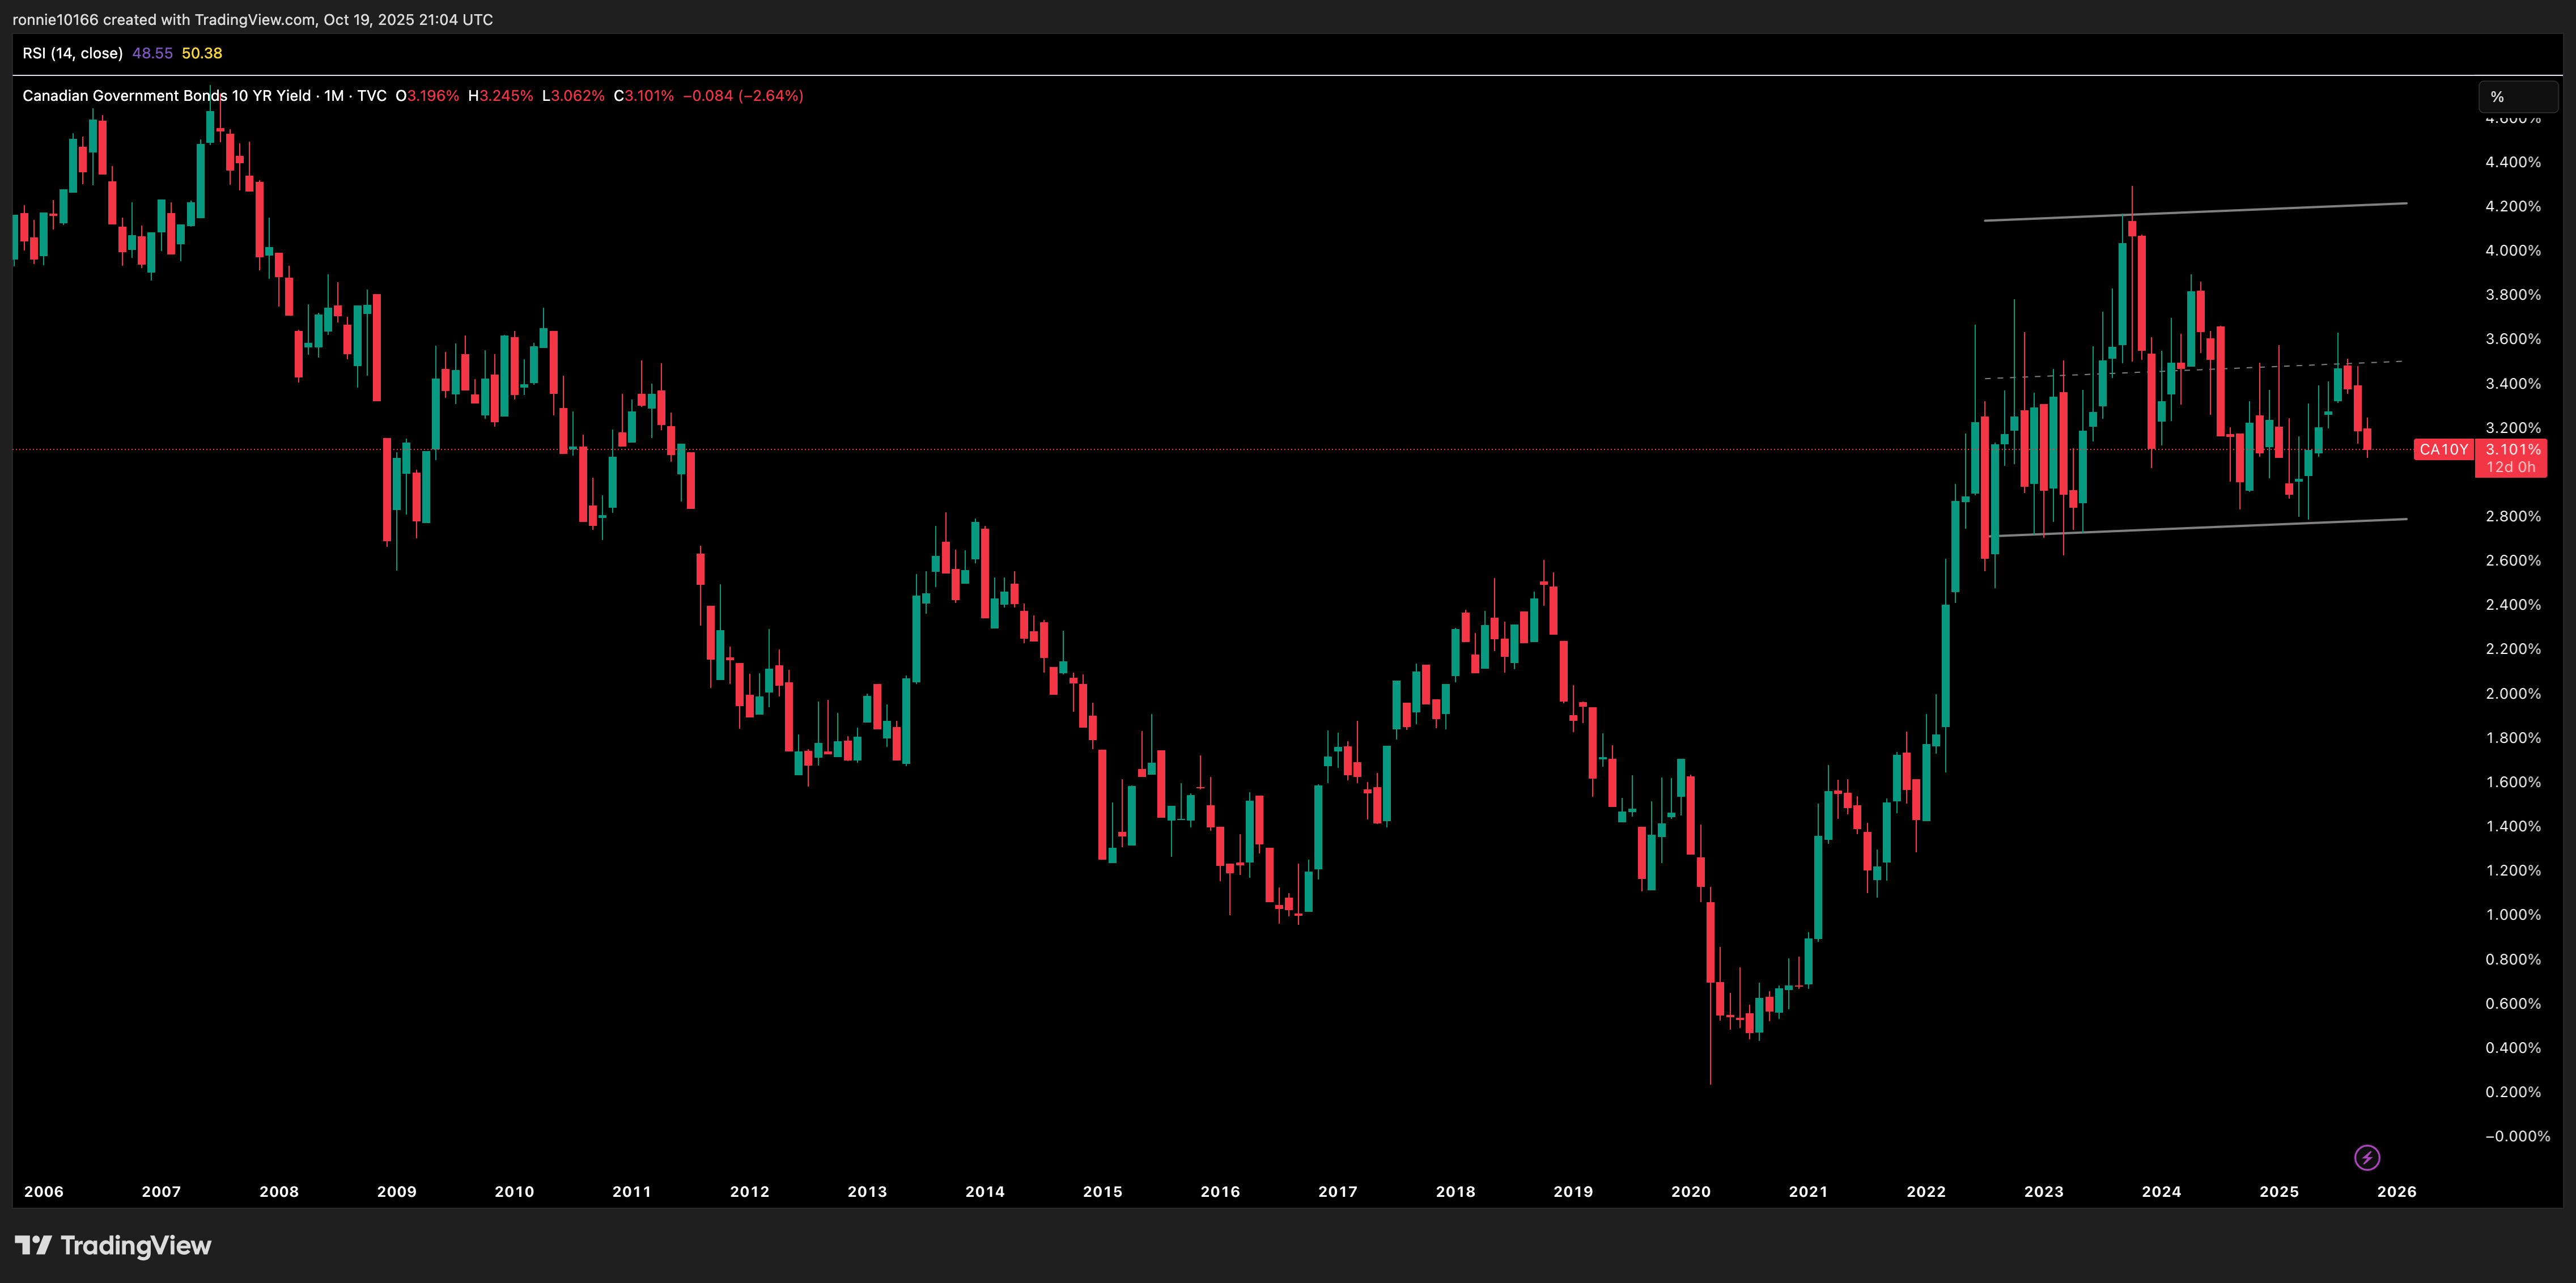
Task: Click the 2026 label on time axis
Action: (x=2396, y=1191)
